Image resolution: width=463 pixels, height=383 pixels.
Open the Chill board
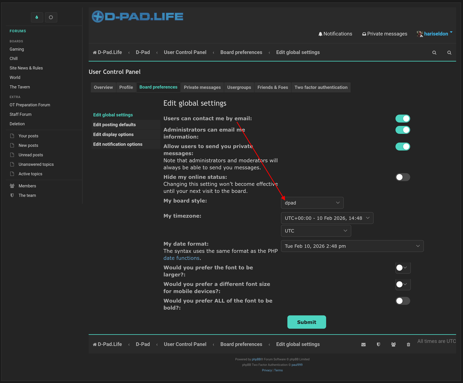(x=14, y=59)
